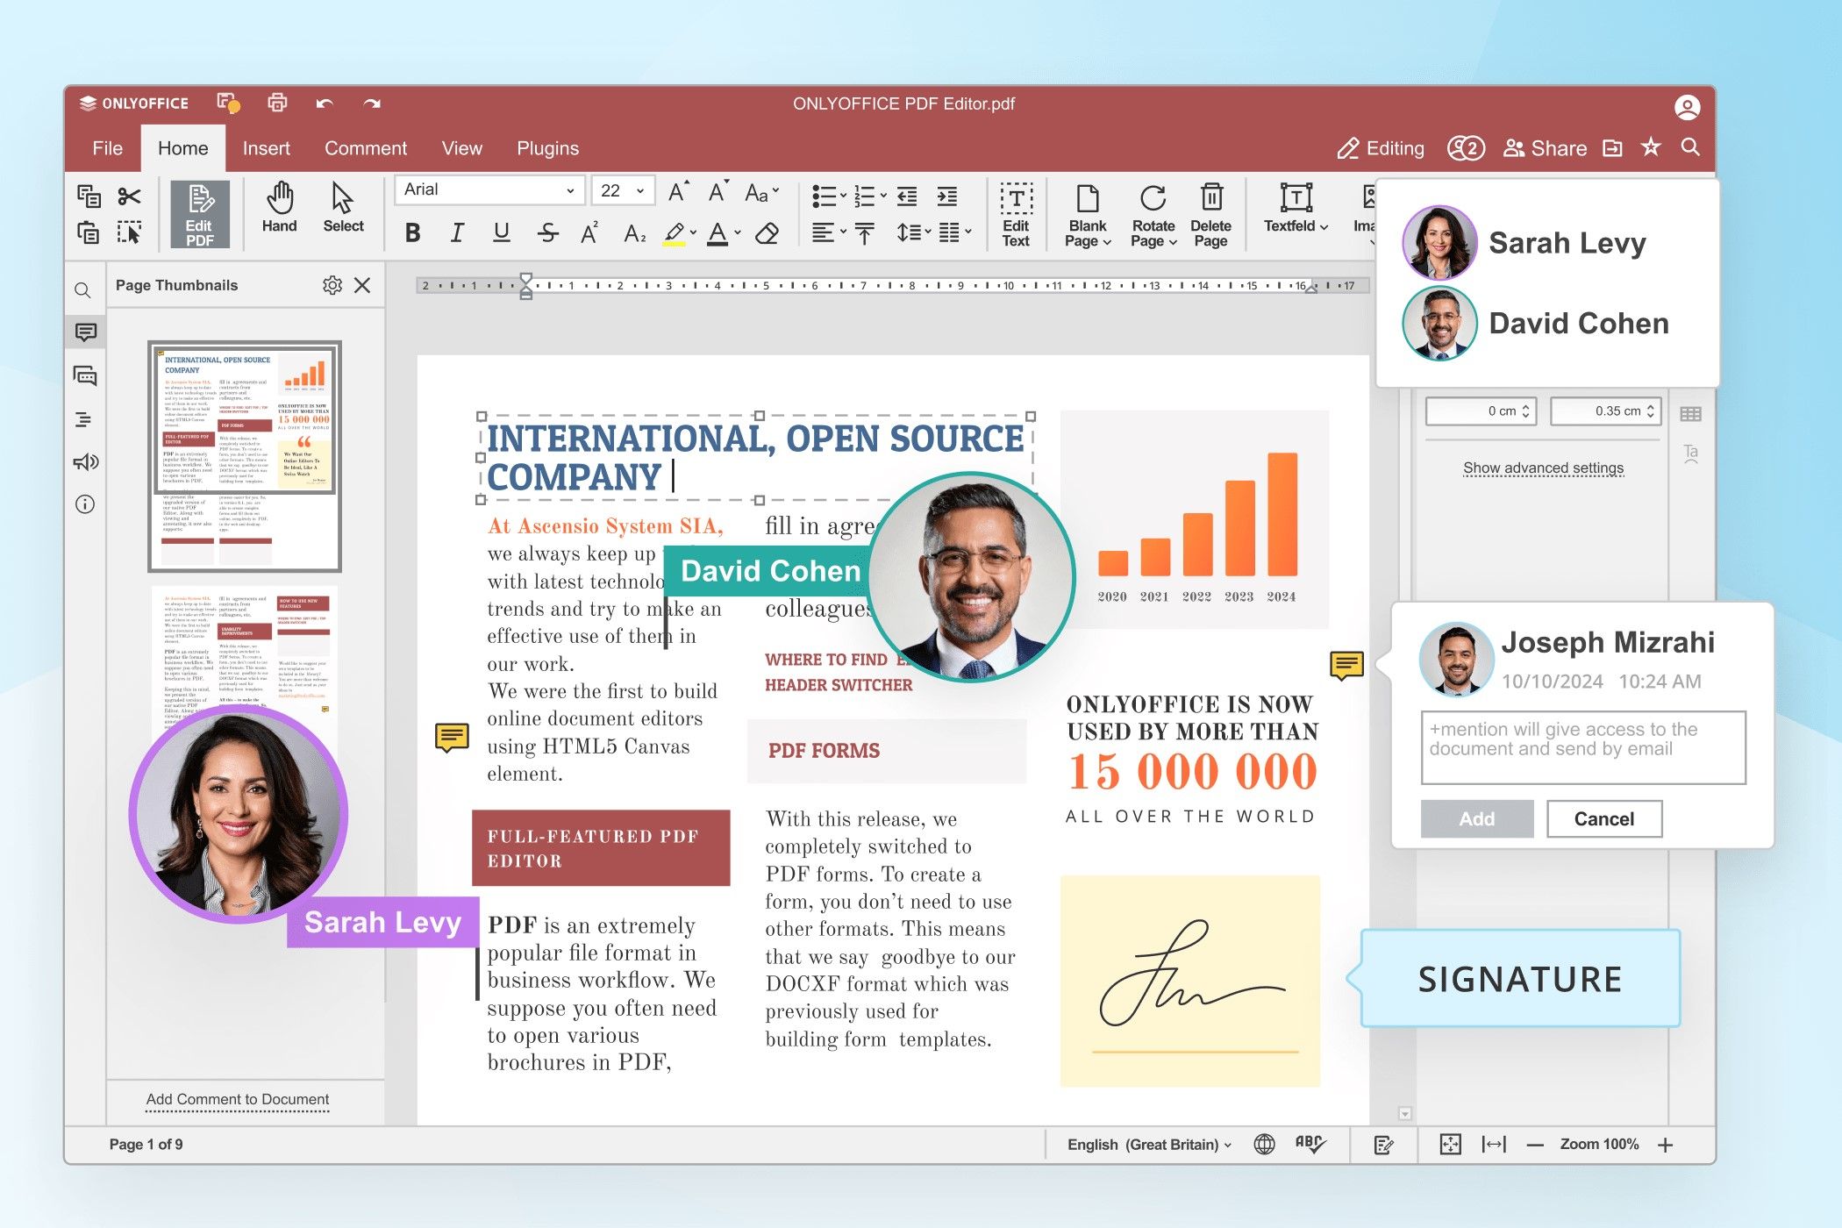Print the document using the printer icon

[x=277, y=103]
